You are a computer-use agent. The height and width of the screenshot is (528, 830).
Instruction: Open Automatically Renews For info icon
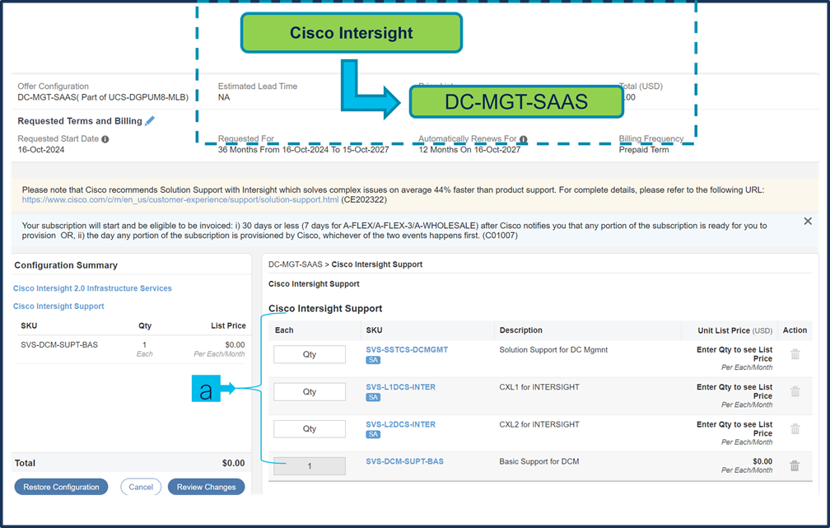524,139
